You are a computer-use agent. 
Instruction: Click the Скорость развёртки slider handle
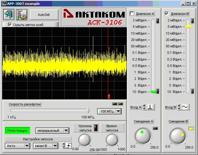pyautogui.click(x=88, y=110)
